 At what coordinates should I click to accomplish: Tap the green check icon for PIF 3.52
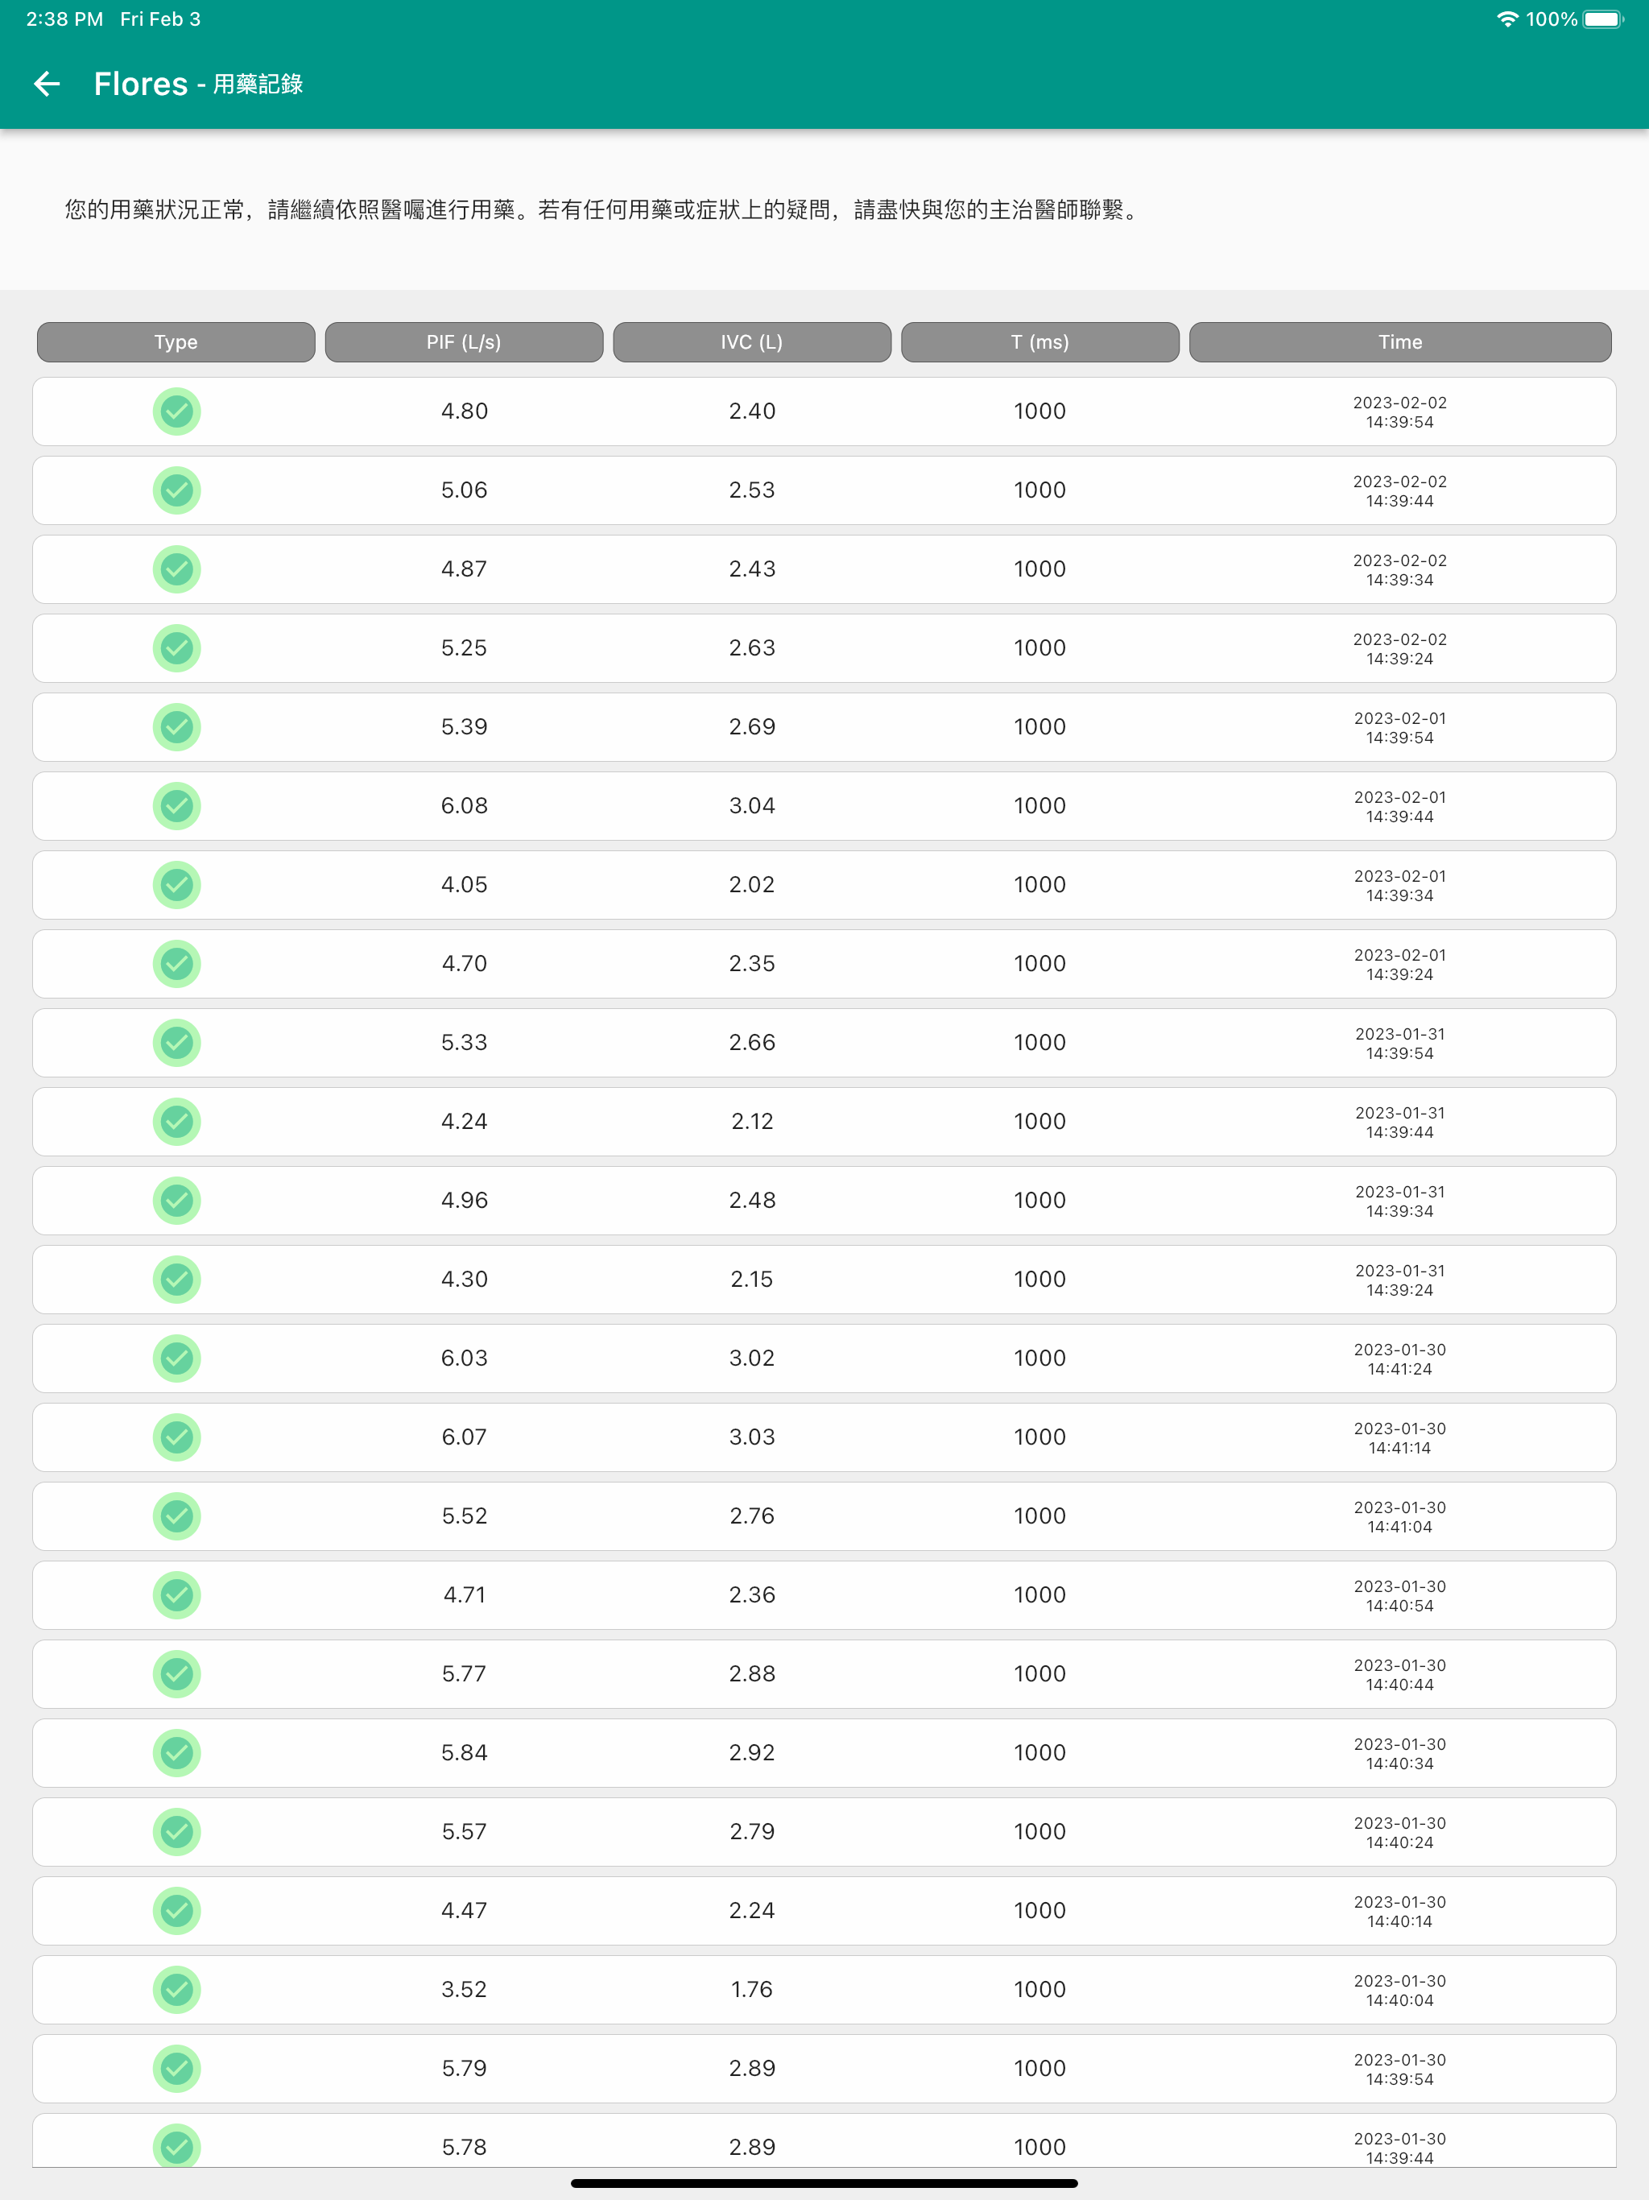click(x=177, y=1989)
